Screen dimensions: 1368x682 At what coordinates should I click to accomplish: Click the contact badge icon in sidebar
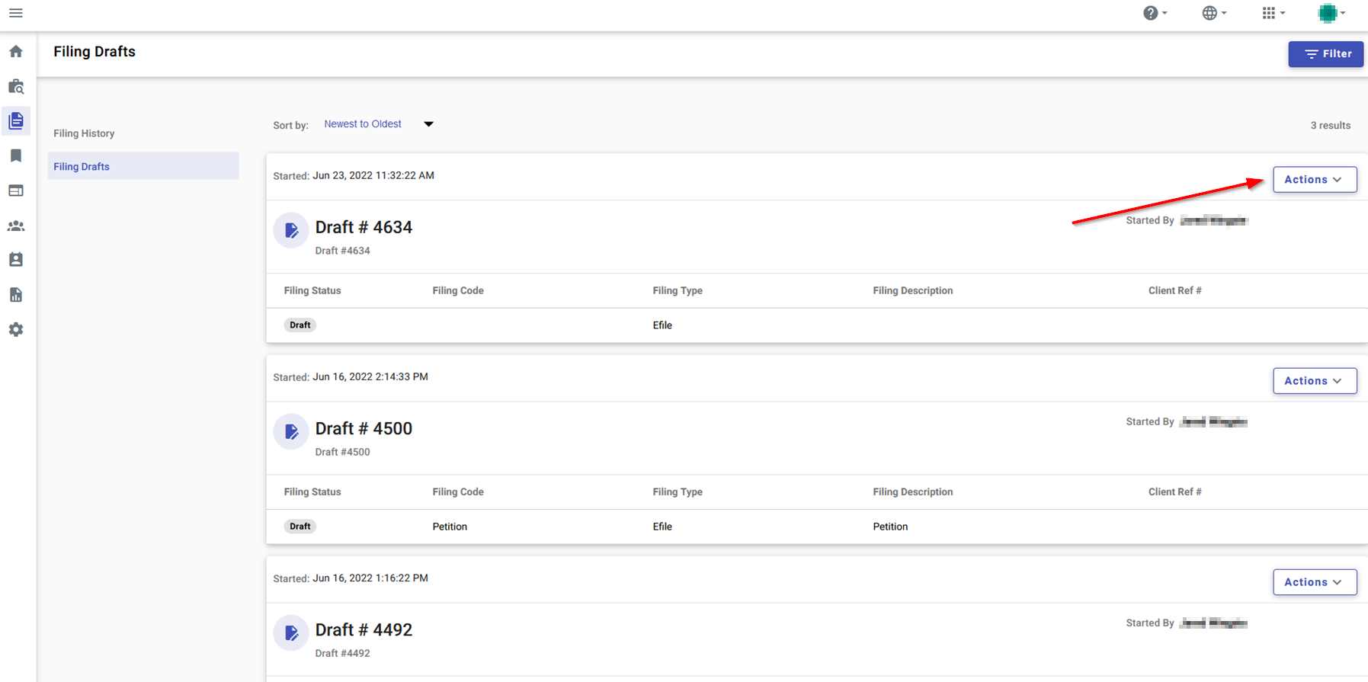point(16,260)
